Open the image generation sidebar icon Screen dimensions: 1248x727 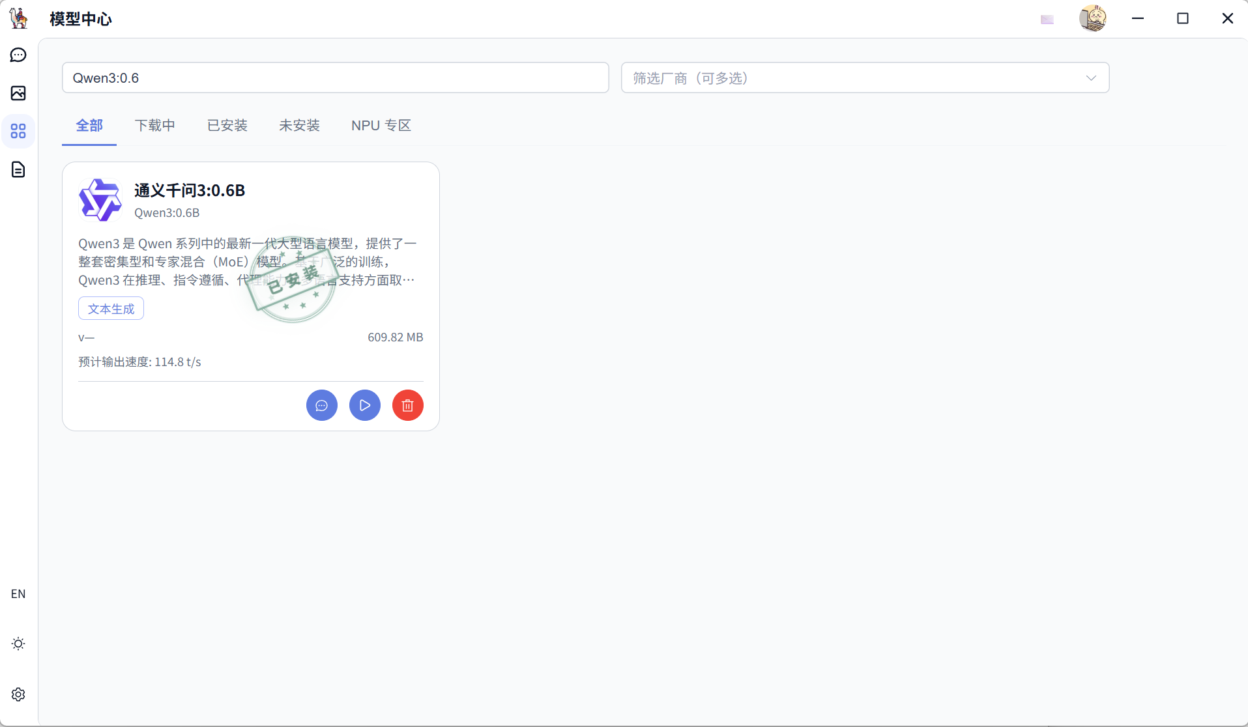(18, 93)
